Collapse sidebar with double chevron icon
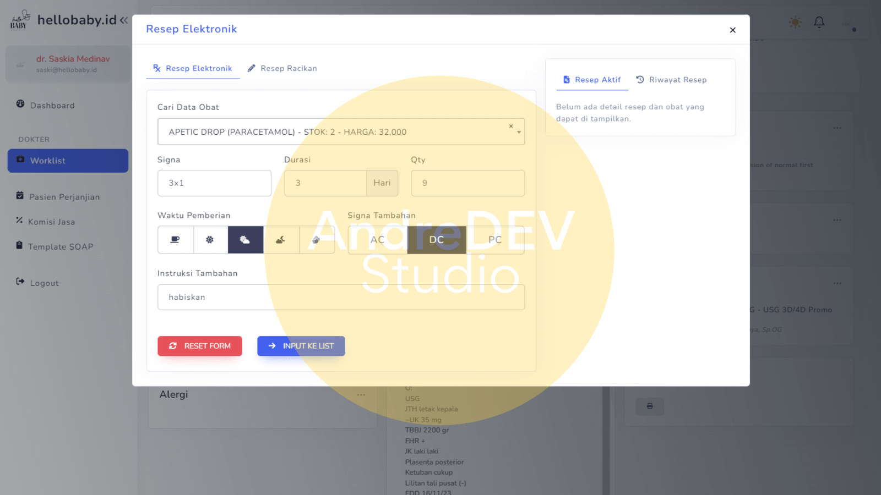Viewport: 881px width, 495px height. [x=124, y=20]
